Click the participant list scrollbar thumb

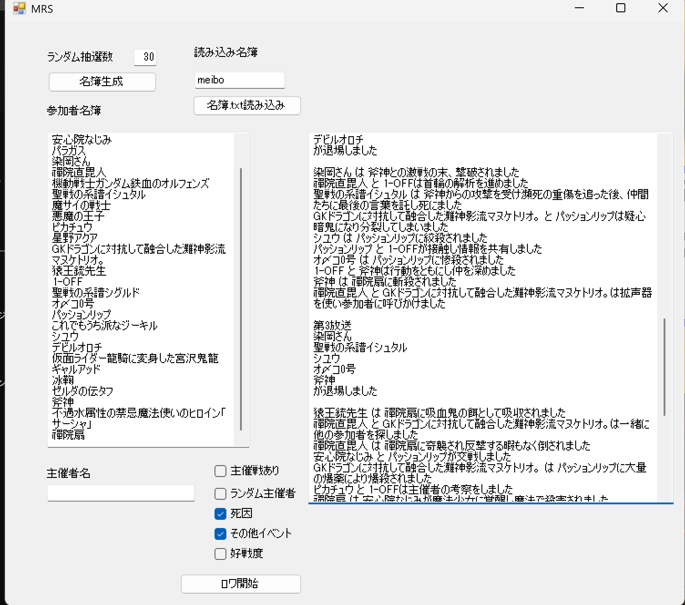pos(241,298)
